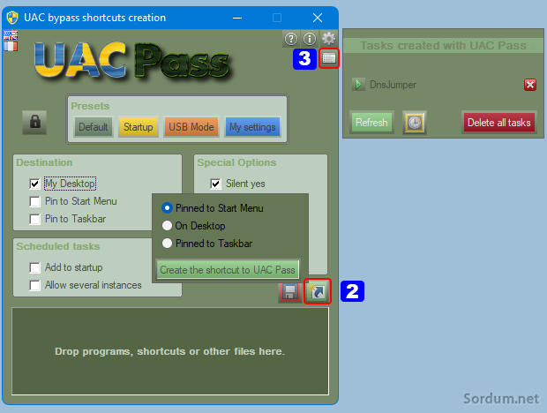The image size is (547, 413).
Task: Switch language using the US/UK flag icon
Action: (11, 35)
